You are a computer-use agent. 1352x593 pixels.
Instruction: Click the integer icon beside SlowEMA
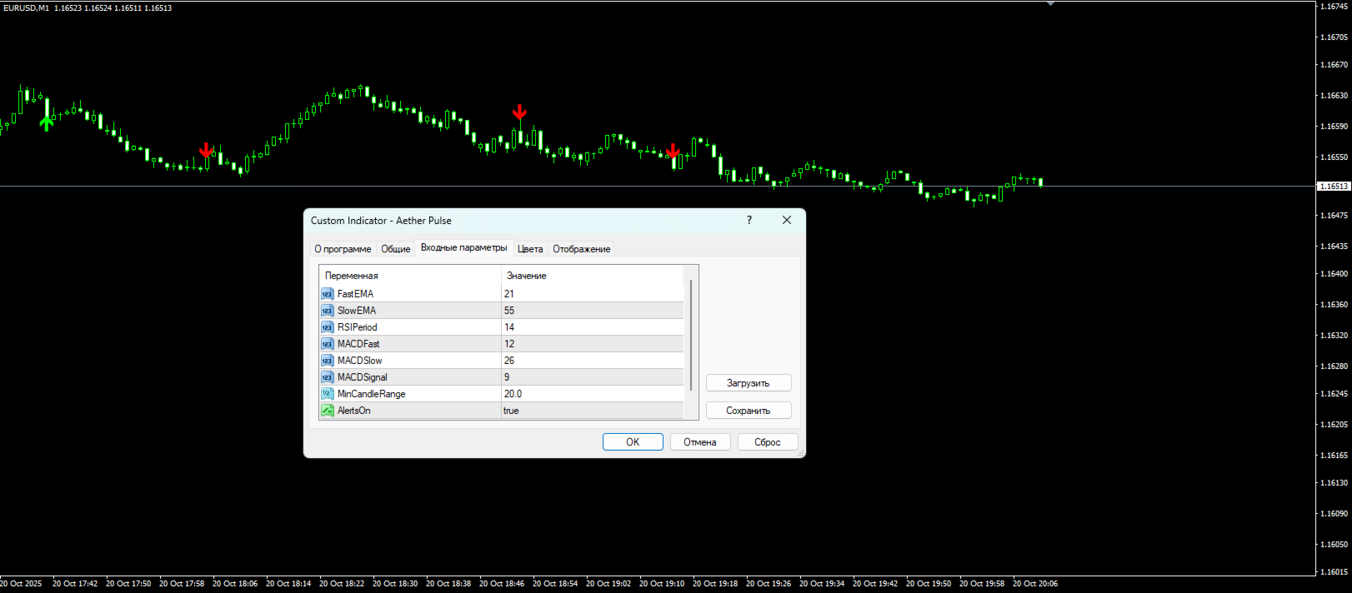click(328, 311)
